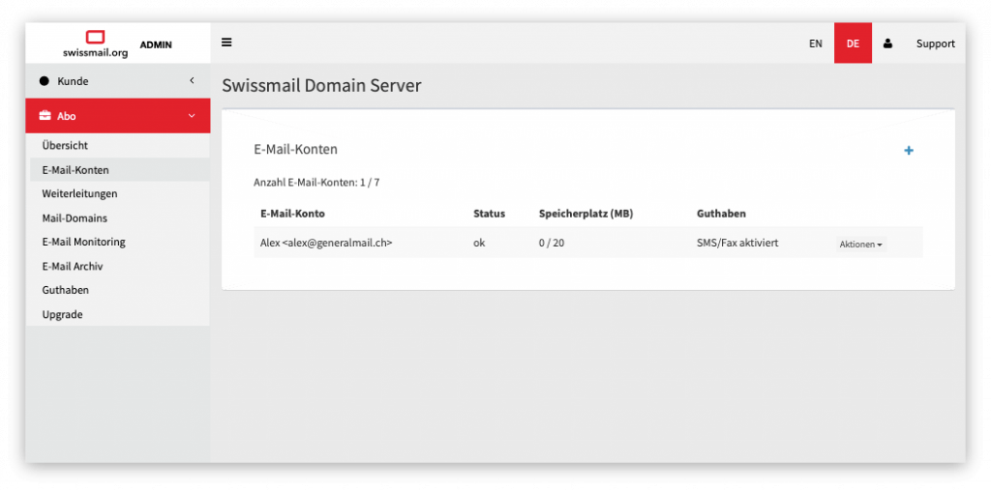Click SMS/Fax aktiviert cell

click(x=737, y=243)
